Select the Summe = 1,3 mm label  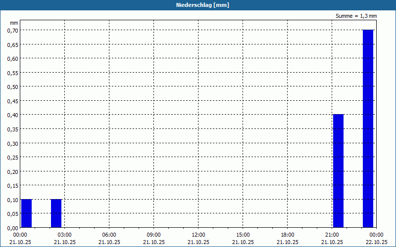pyautogui.click(x=356, y=16)
